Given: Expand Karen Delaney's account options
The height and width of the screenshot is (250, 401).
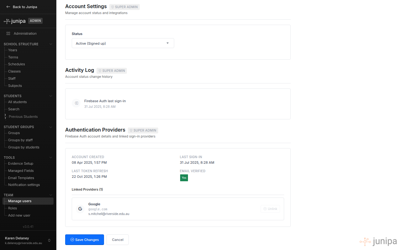Looking at the screenshot, I should click(49, 240).
